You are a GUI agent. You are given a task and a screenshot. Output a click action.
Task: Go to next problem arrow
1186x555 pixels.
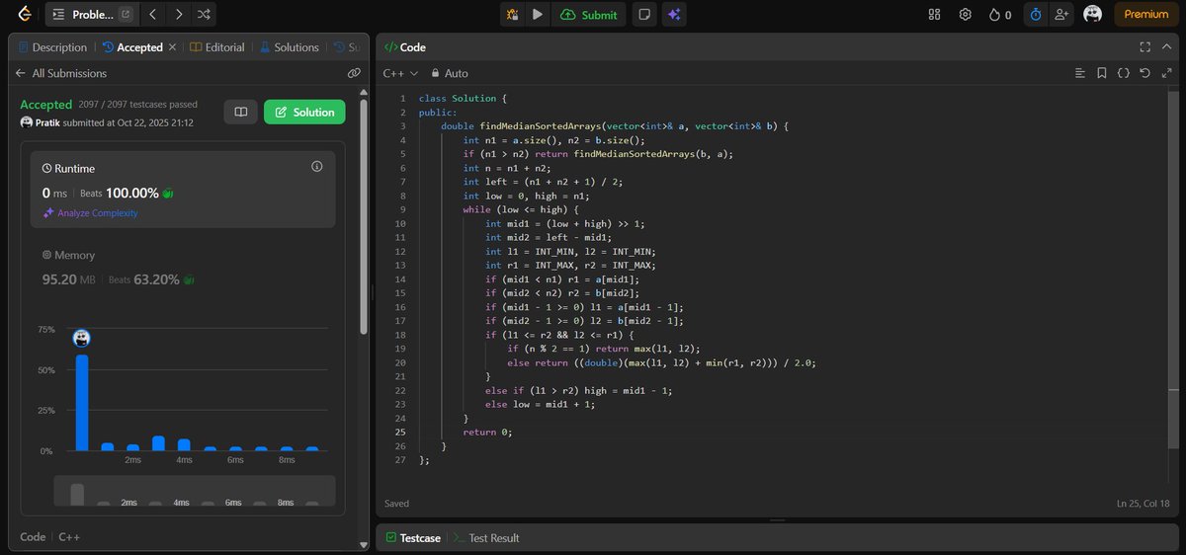point(178,14)
